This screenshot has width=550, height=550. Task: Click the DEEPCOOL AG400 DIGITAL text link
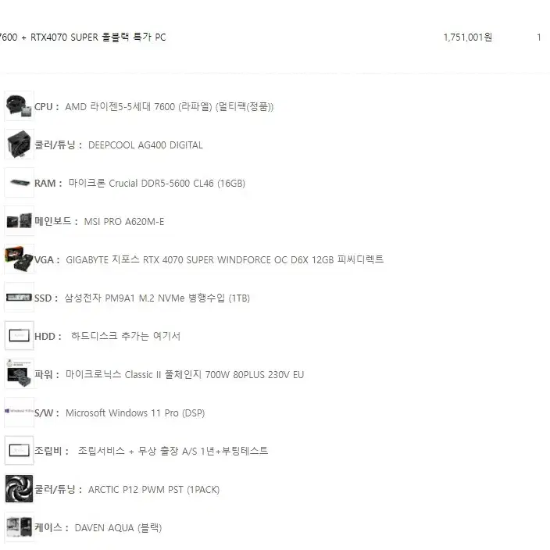[x=145, y=145]
